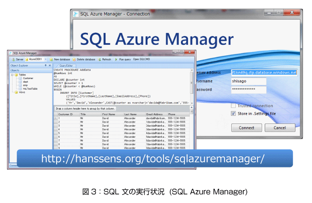Click the Objects panel header
The width and height of the screenshot is (312, 203).
pyautogui.click(x=31, y=70)
